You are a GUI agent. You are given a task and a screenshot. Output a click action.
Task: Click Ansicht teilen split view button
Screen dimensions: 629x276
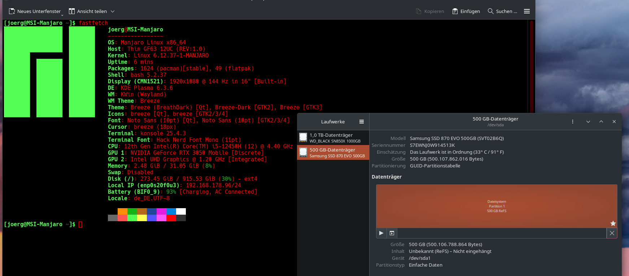coord(88,11)
